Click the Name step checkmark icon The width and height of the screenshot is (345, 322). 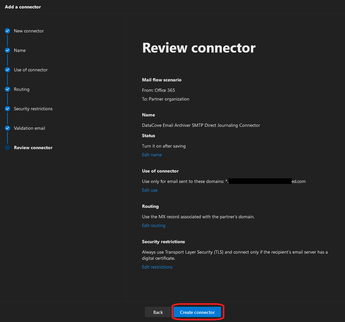point(7,50)
